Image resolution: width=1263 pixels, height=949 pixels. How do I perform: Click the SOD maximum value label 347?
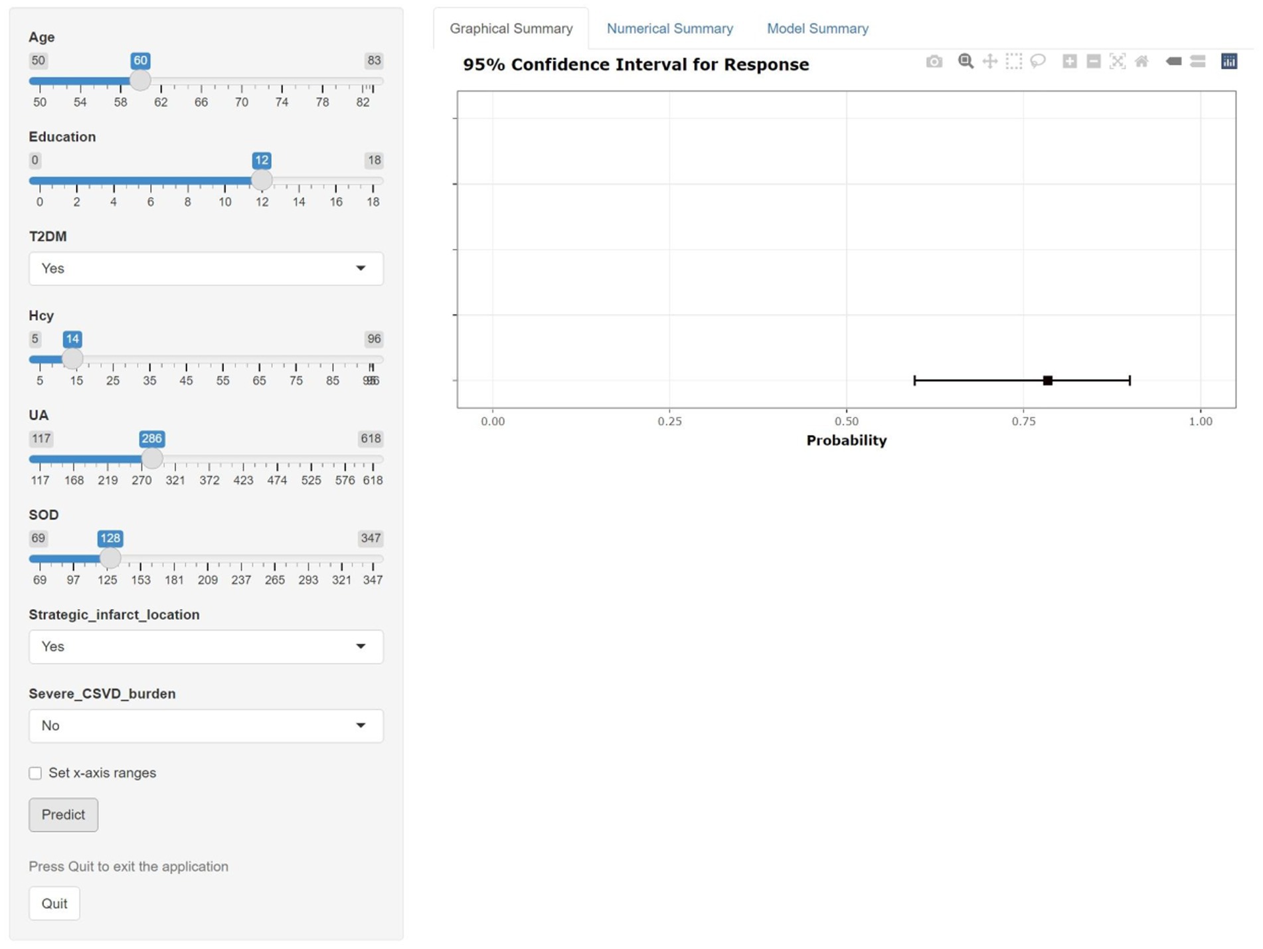(371, 538)
